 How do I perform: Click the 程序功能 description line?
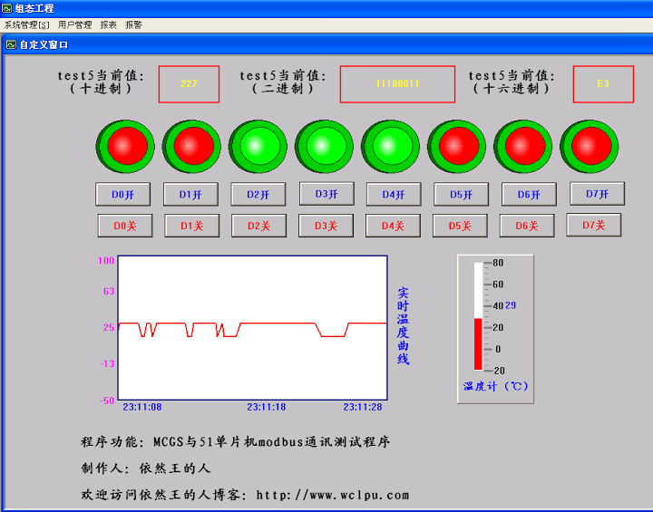[x=235, y=441]
